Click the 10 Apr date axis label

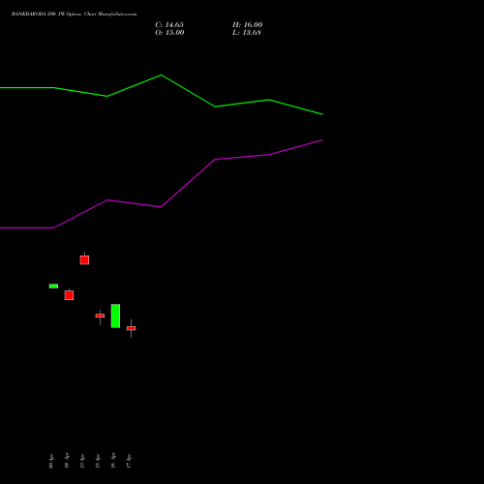point(67,461)
